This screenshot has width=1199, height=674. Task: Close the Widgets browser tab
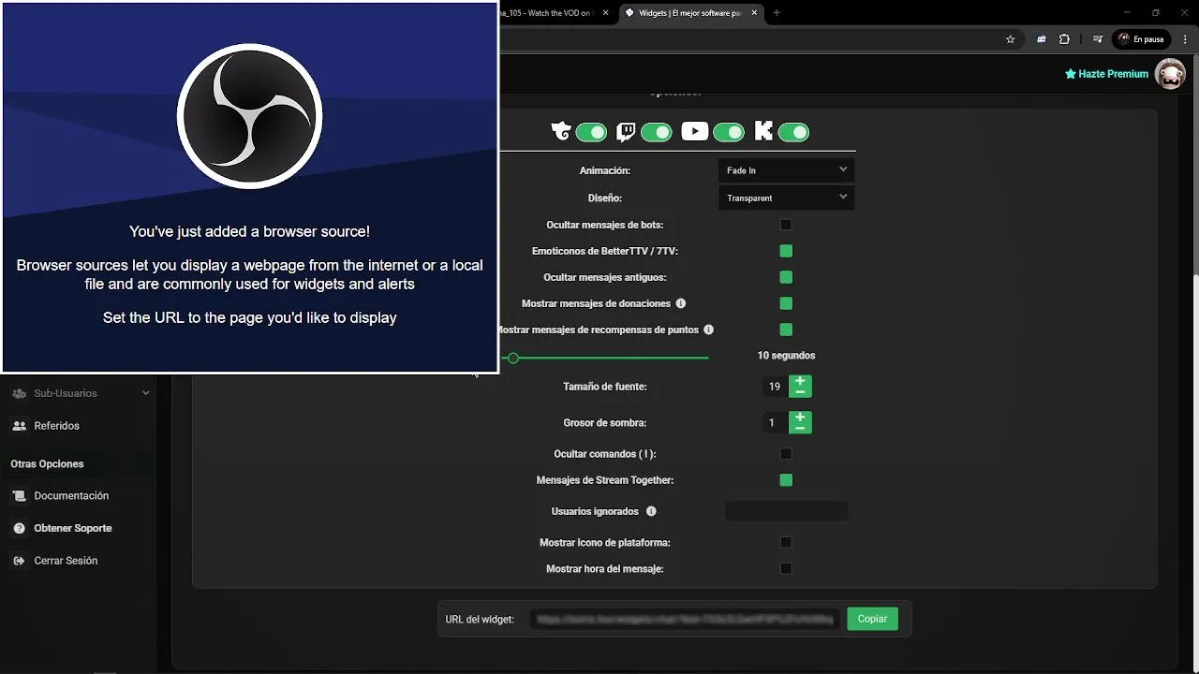pyautogui.click(x=755, y=13)
